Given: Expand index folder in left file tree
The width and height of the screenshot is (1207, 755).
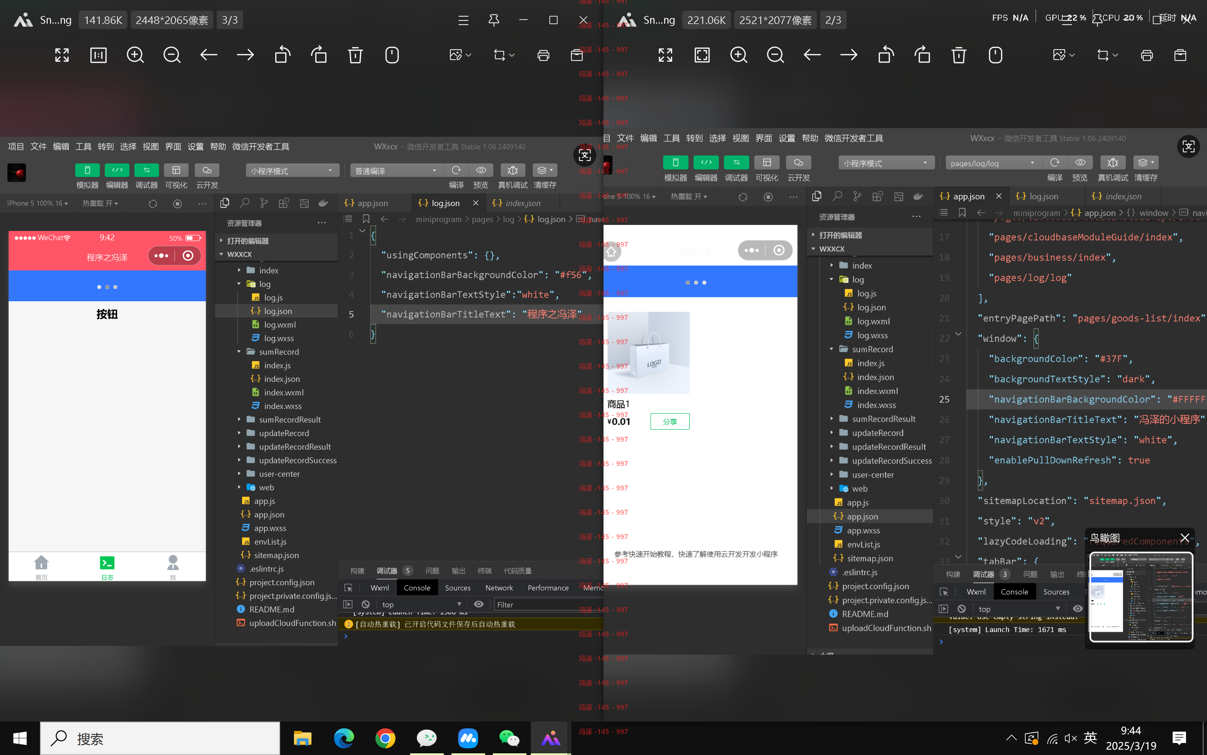Looking at the screenshot, I should (239, 270).
